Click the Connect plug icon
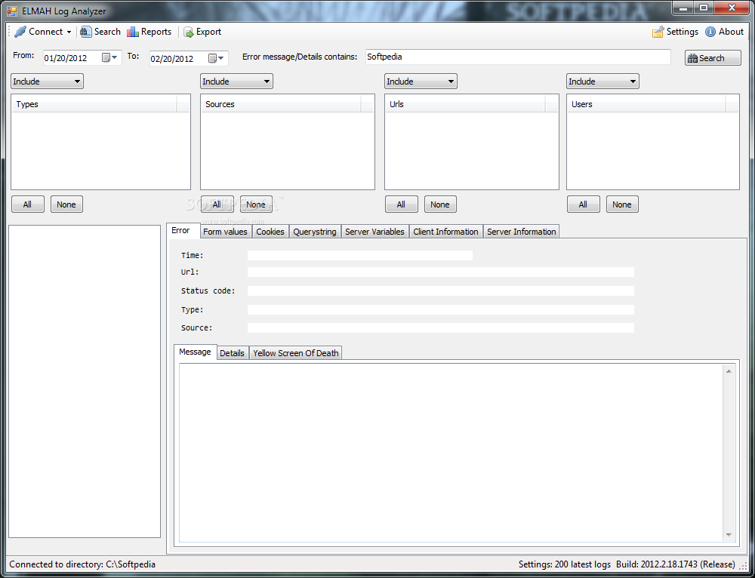Image resolution: width=755 pixels, height=578 pixels. pos(20,32)
